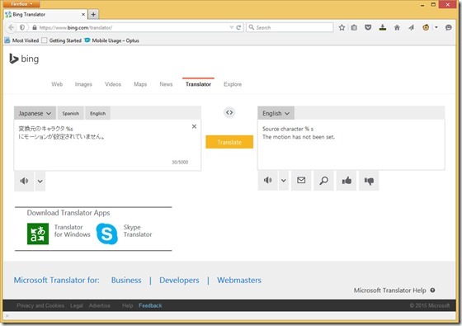Open the Help footer link
This screenshot has height=326, width=462.
(x=127, y=305)
